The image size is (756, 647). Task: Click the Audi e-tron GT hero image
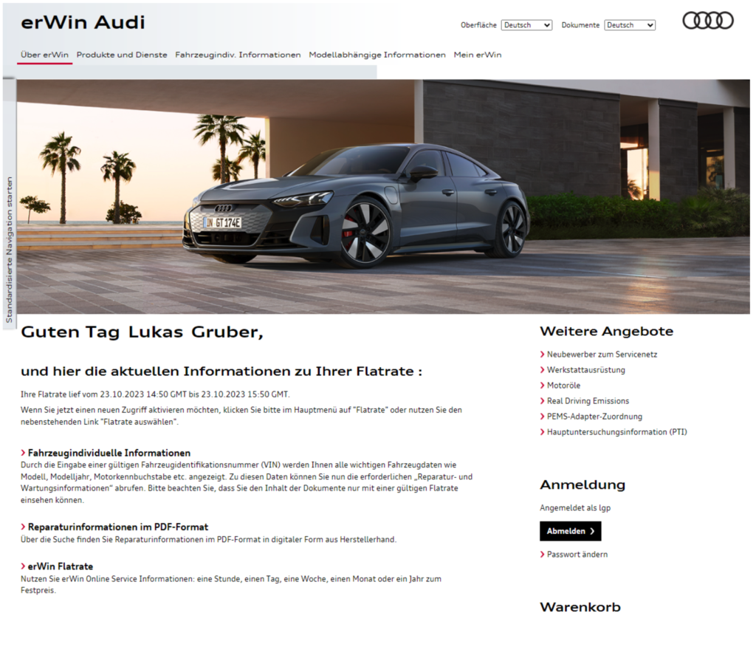click(x=383, y=197)
